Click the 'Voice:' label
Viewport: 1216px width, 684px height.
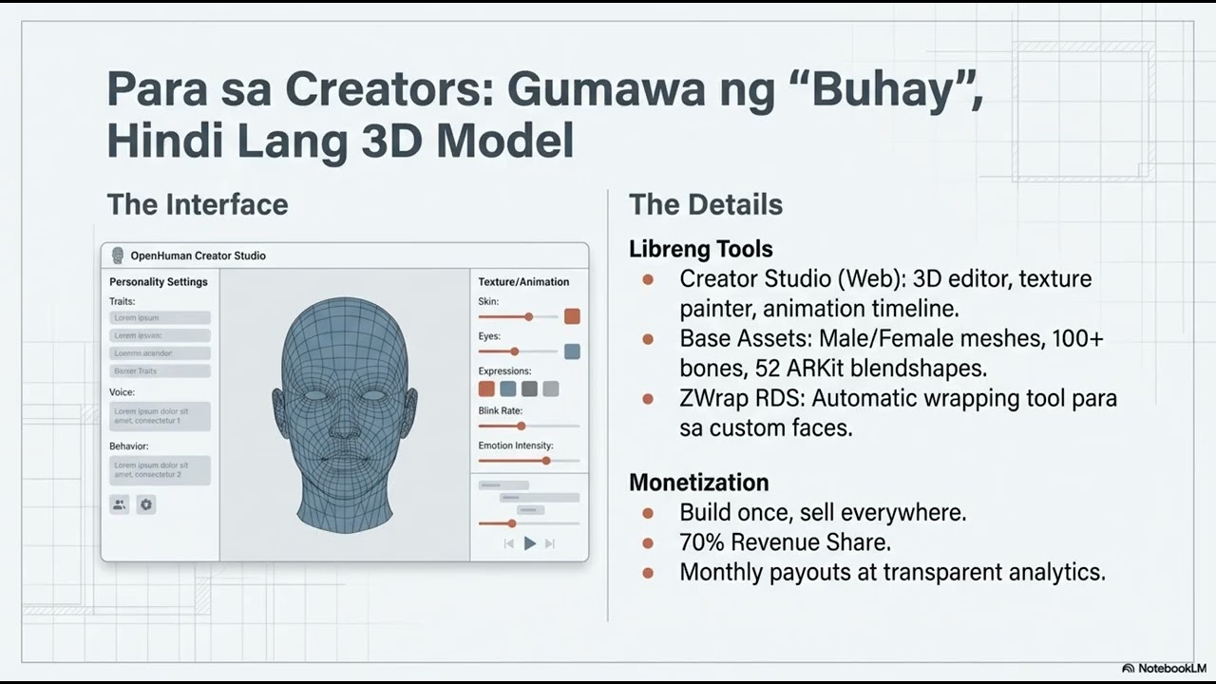123,391
